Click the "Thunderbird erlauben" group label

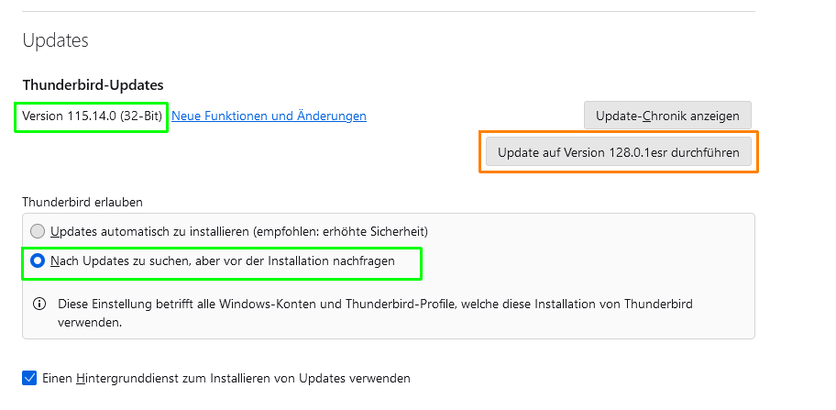coord(82,202)
